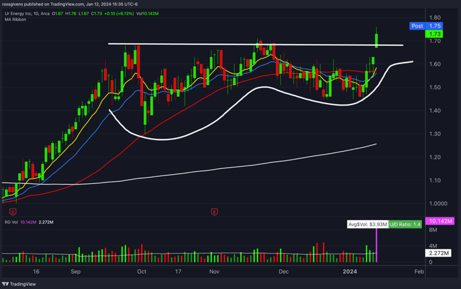Click the TradingView logo at bottom left
Screen dimensions: 461x289
point(19,284)
